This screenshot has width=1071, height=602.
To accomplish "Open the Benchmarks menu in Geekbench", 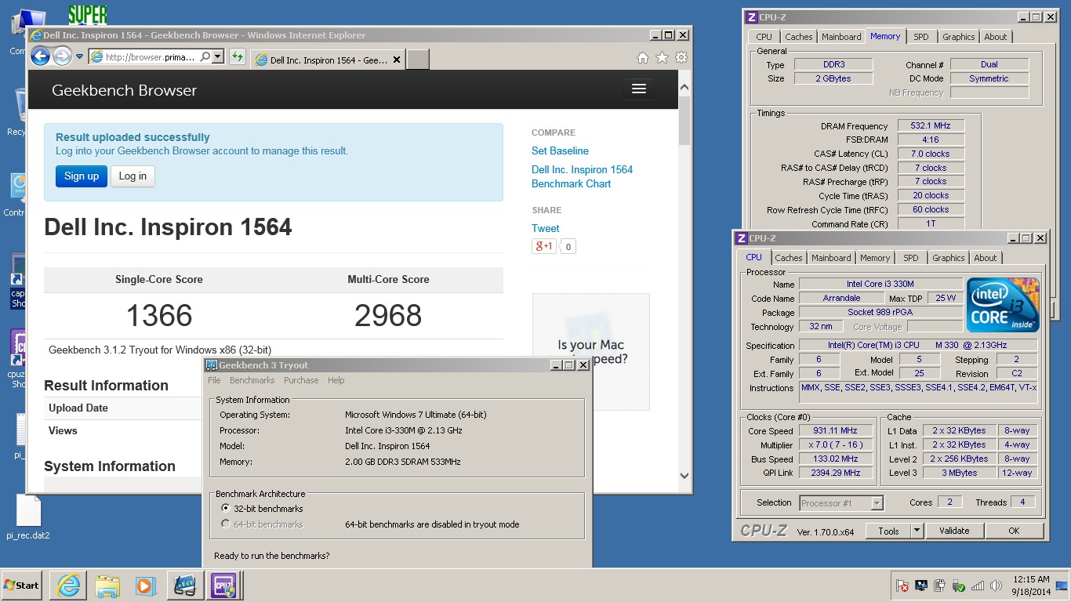I will point(252,380).
